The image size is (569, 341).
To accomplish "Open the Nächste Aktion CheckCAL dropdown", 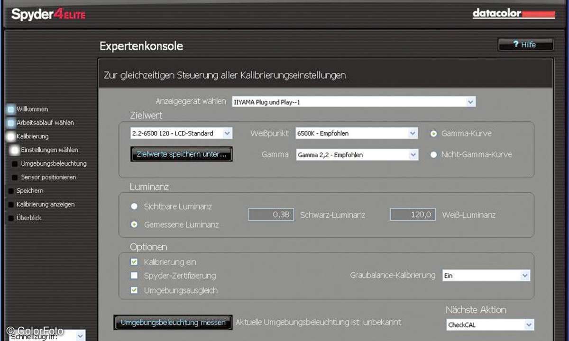I will point(490,325).
